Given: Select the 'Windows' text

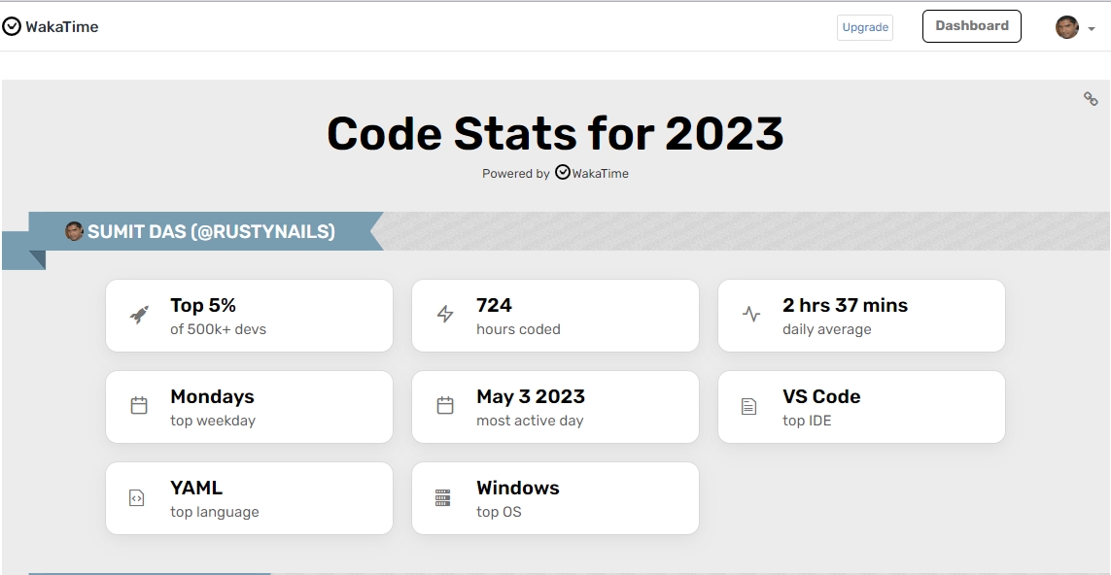Looking at the screenshot, I should click(x=518, y=488).
